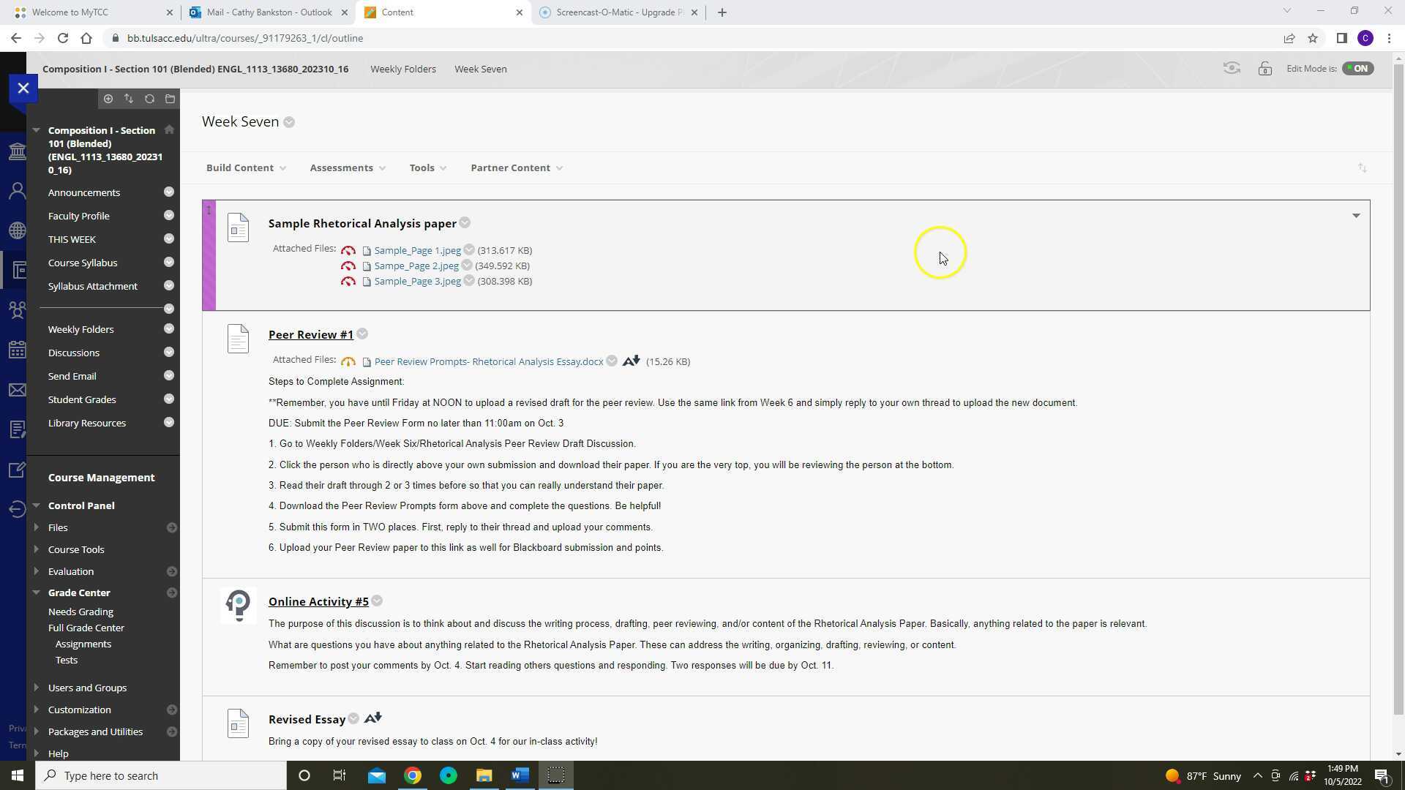Viewport: 1405px width, 790px height.
Task: Toggle Edit Mode to OFF
Action: 1358,68
